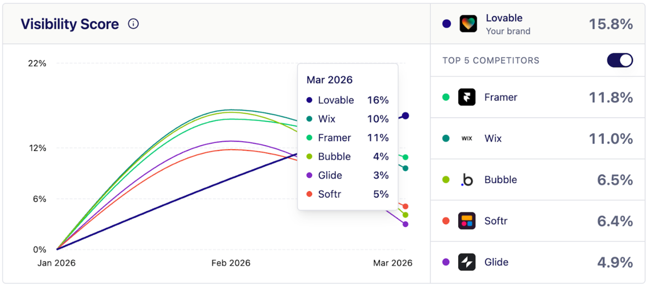The height and width of the screenshot is (286, 647).
Task: Click the Bubble logo icon
Action: (x=468, y=180)
